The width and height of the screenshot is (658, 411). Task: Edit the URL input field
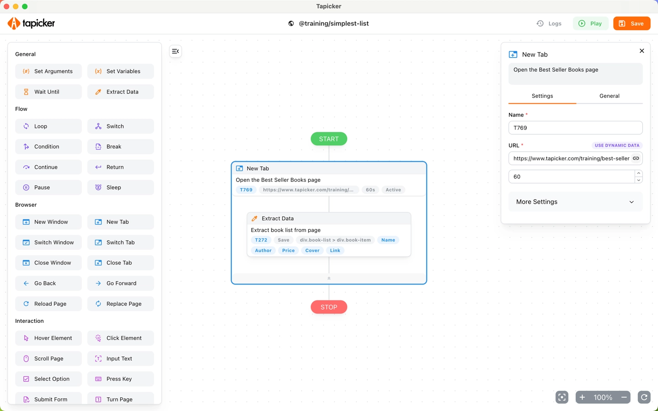click(x=570, y=158)
